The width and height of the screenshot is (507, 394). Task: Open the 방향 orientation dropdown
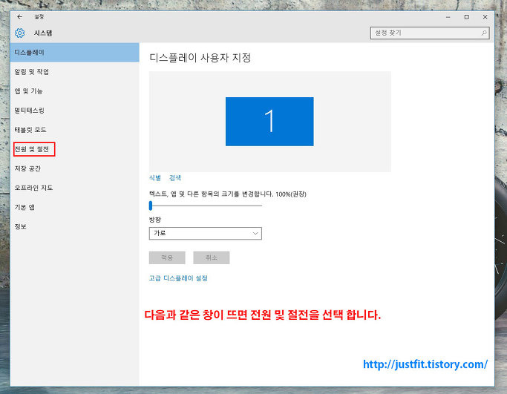pos(206,234)
